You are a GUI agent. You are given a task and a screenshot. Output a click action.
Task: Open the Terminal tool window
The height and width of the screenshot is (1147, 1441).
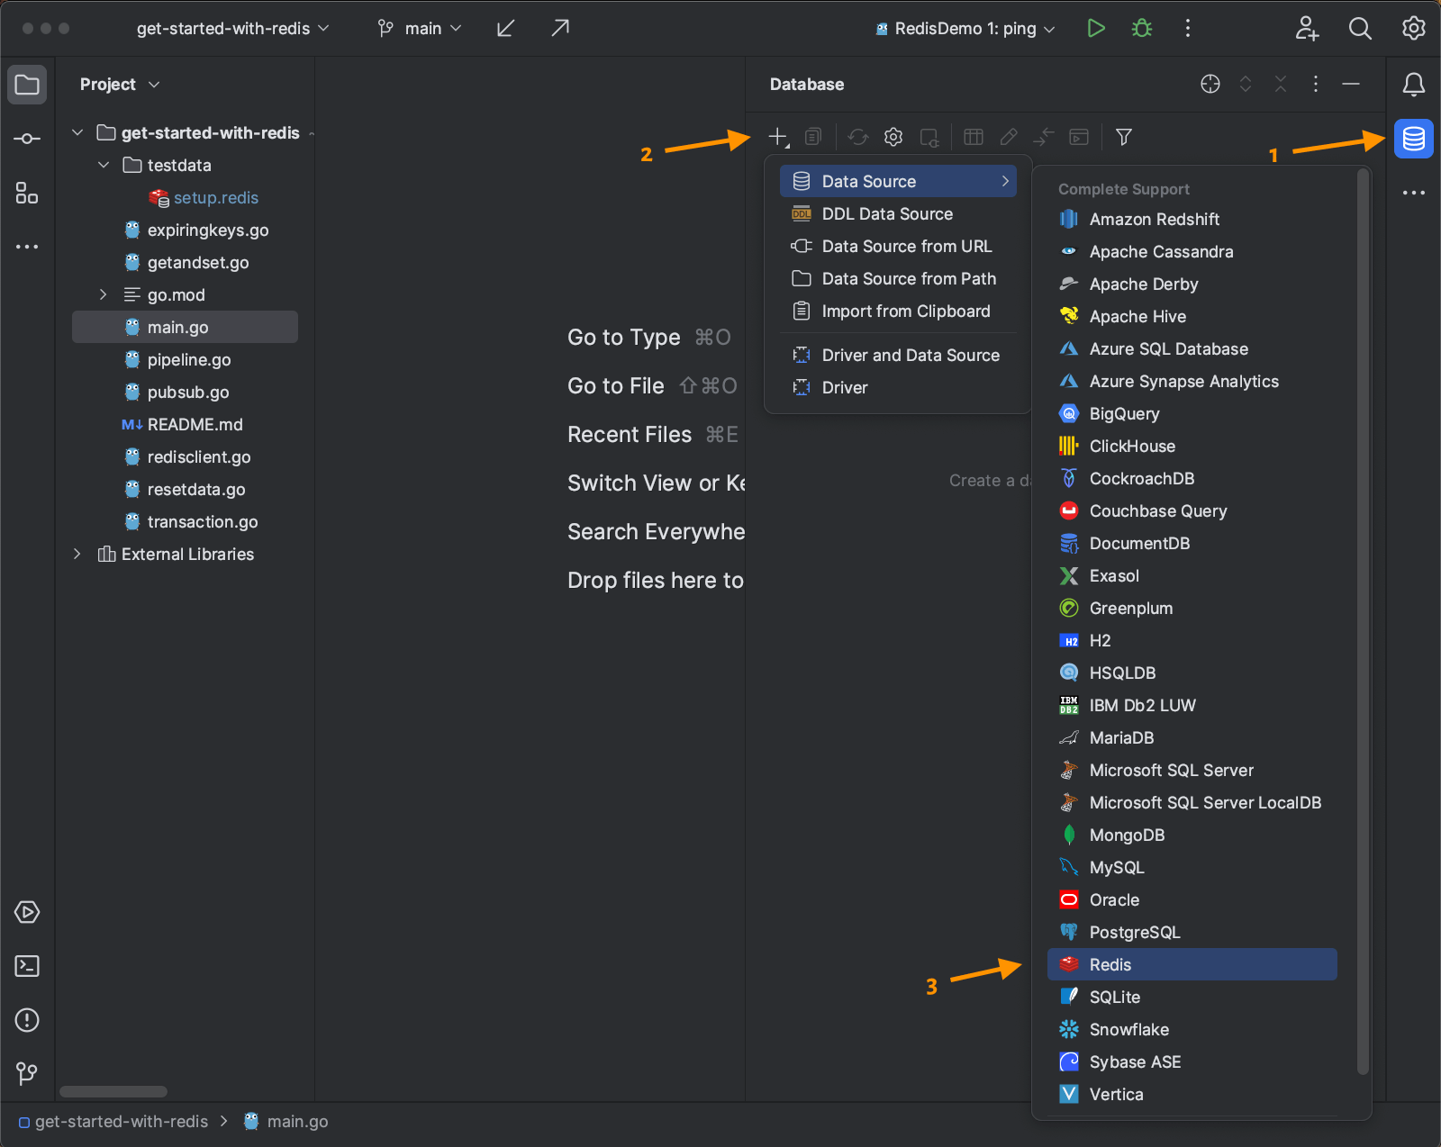pos(27,966)
